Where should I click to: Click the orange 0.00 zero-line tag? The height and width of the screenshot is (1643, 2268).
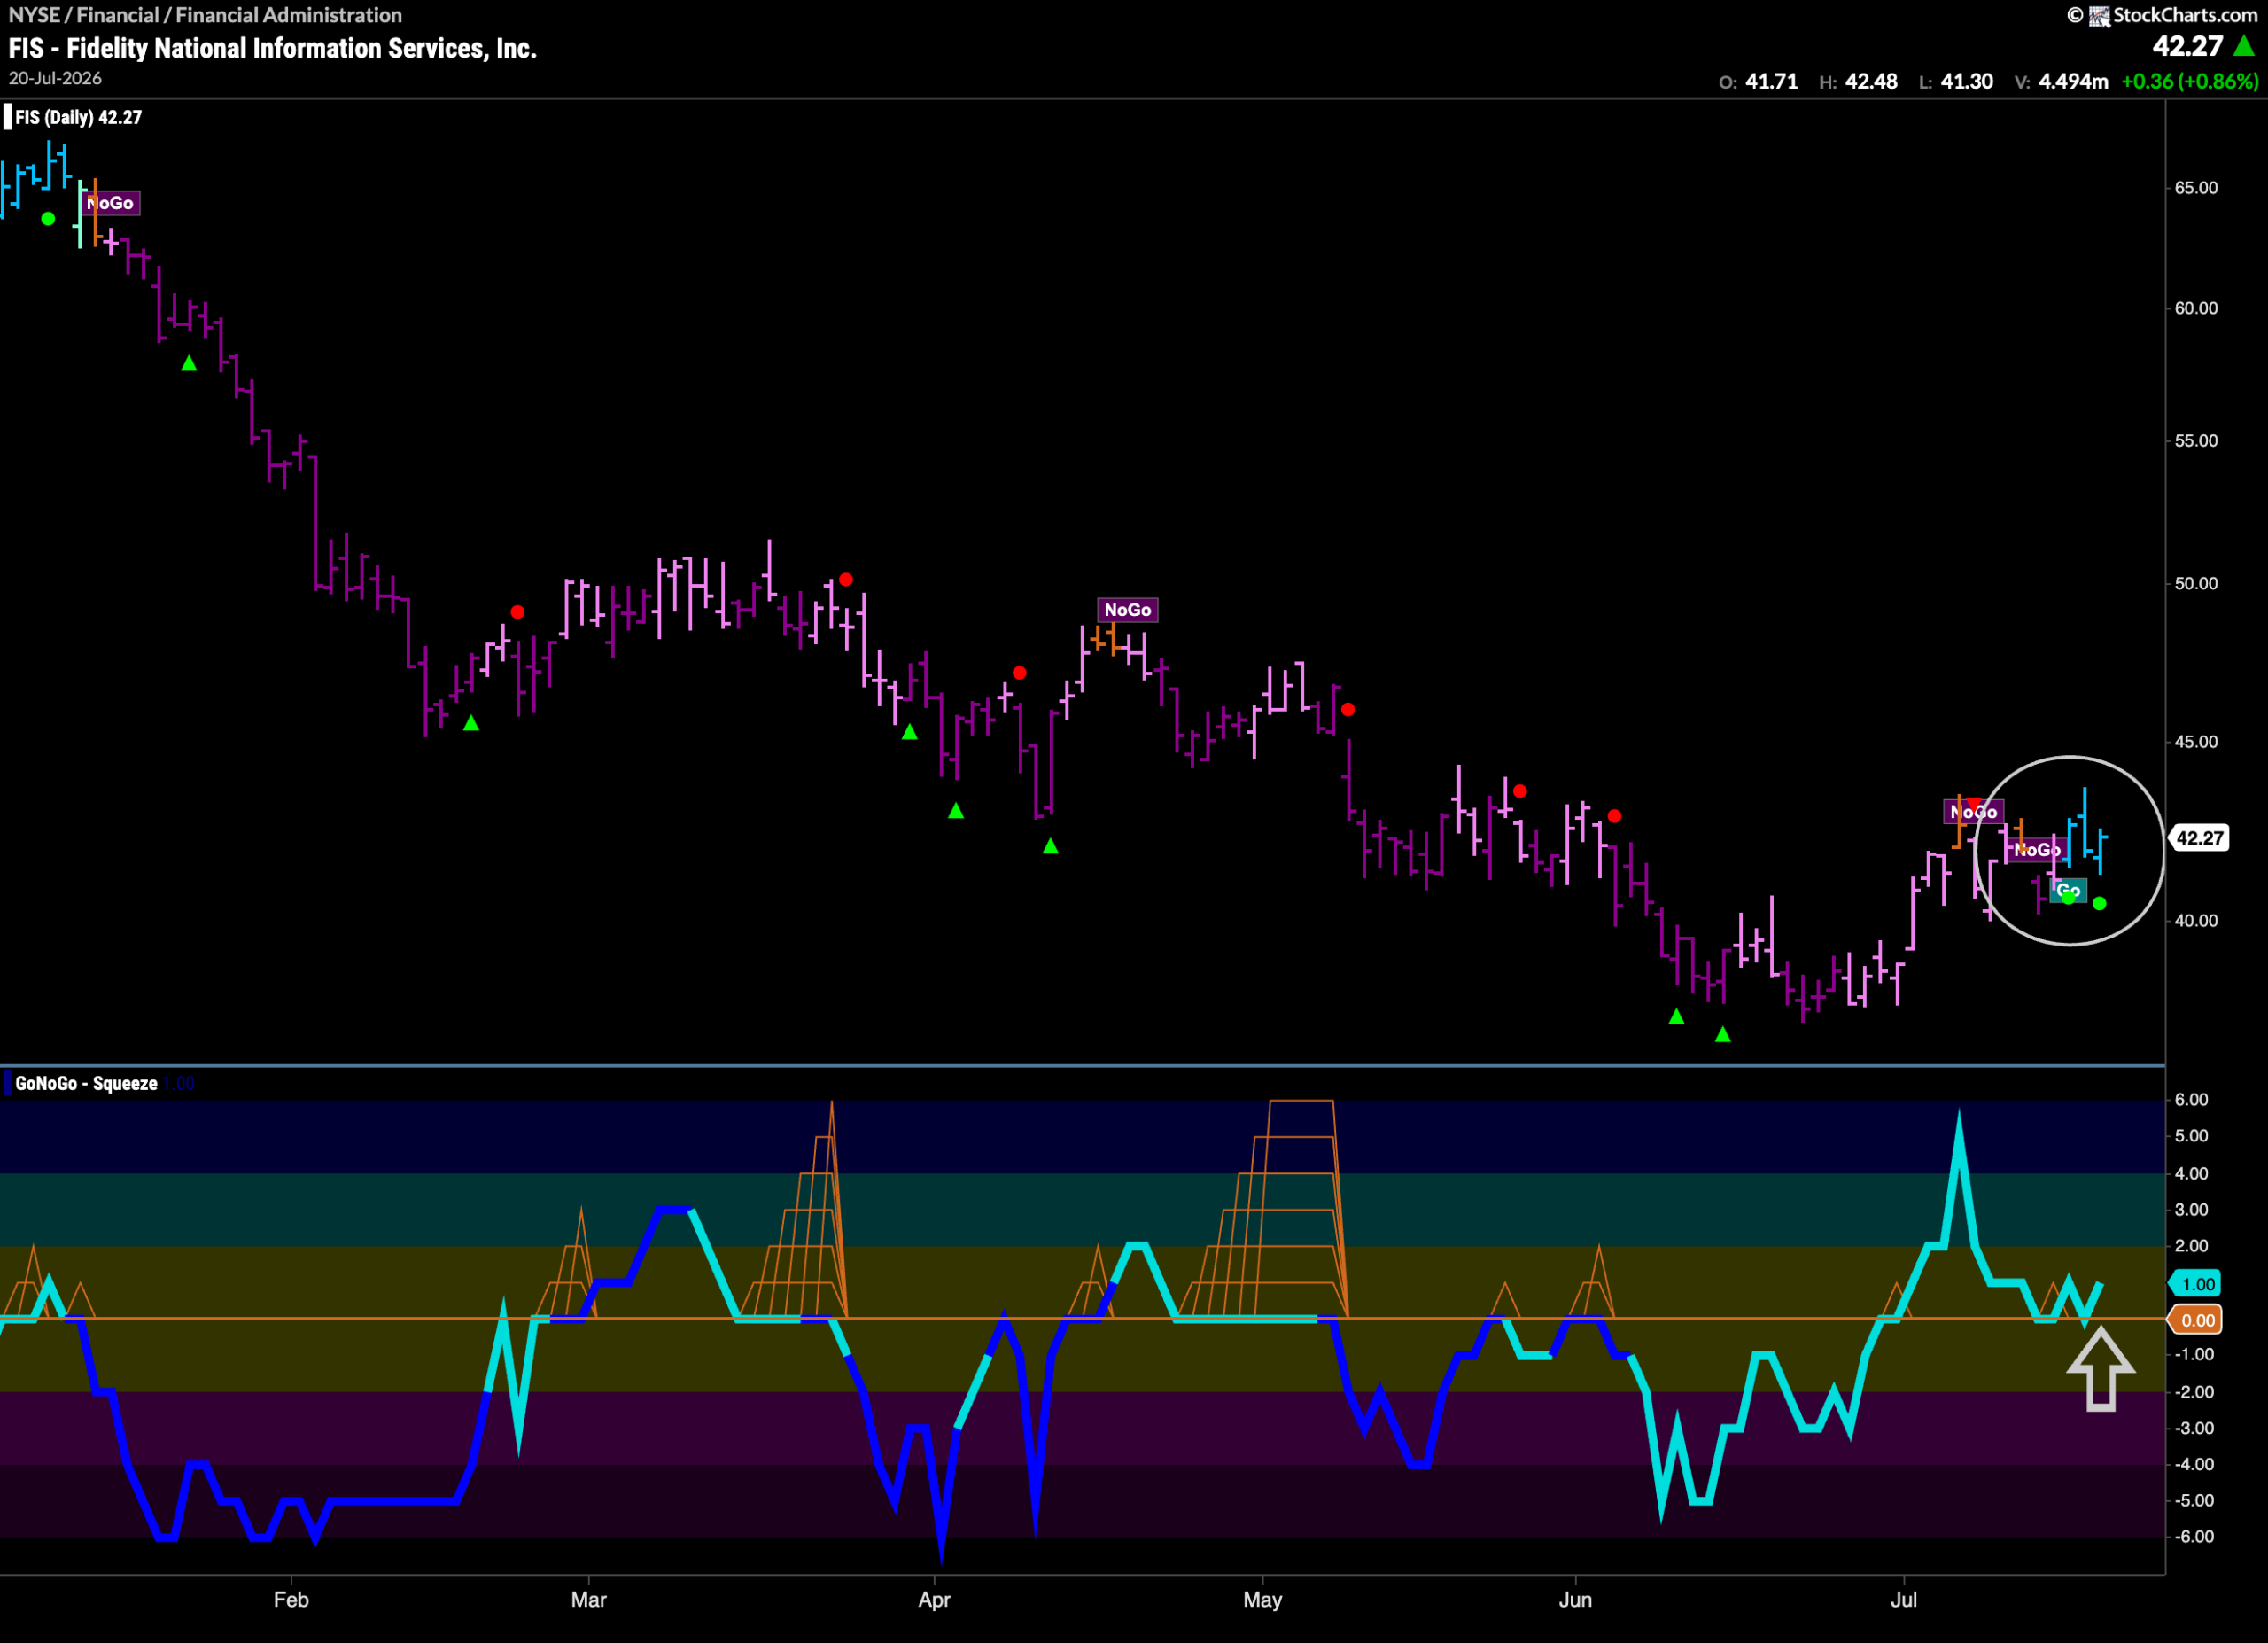pyautogui.click(x=2197, y=1321)
